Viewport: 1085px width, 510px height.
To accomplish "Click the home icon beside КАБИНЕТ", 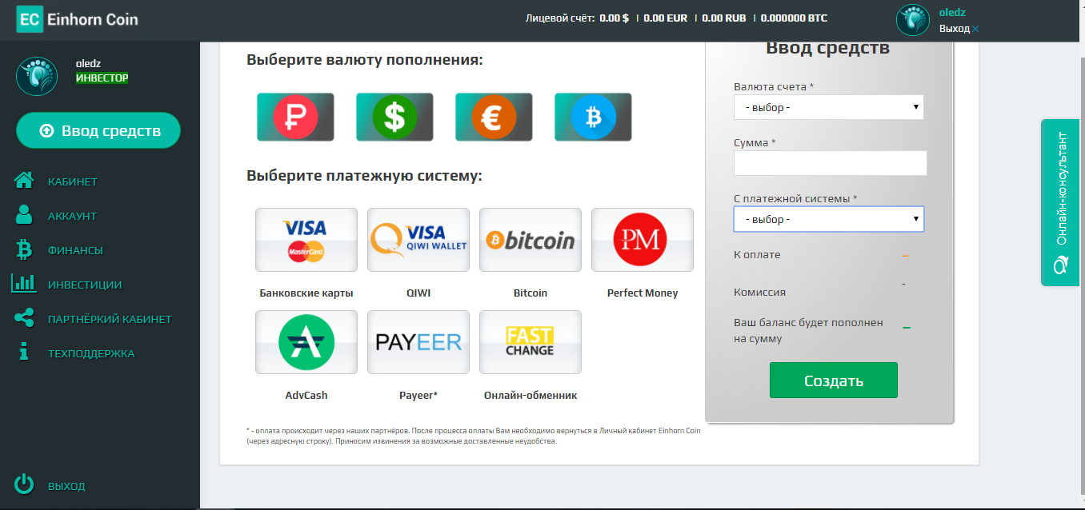I will (x=24, y=181).
